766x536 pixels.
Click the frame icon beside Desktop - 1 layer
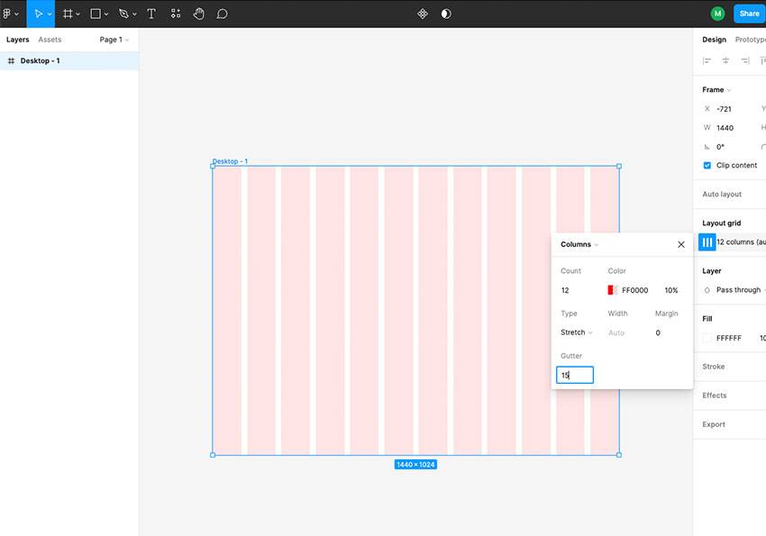pos(11,60)
